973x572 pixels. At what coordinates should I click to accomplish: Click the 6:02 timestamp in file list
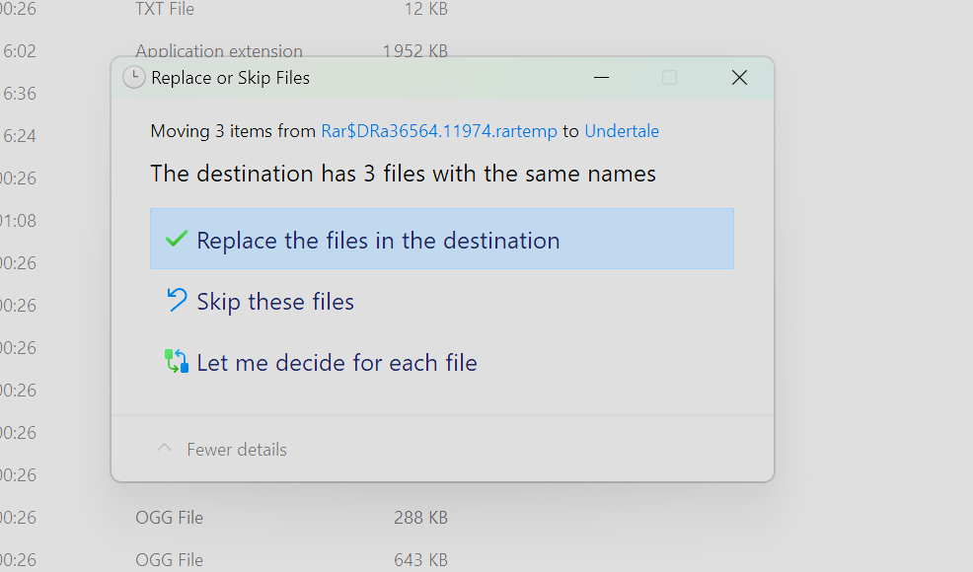click(x=20, y=51)
